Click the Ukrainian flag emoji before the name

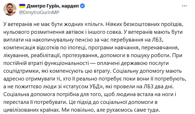point(22,6)
